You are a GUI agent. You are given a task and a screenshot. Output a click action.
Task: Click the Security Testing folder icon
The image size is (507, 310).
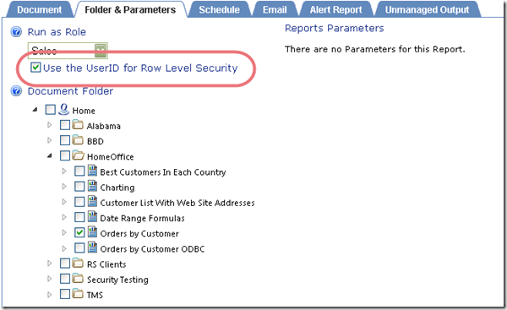78,278
